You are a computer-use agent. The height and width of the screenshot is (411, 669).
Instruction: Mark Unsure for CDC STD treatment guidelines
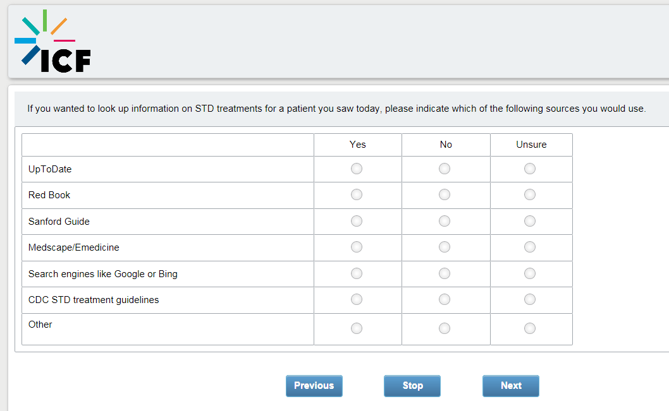pyautogui.click(x=530, y=299)
